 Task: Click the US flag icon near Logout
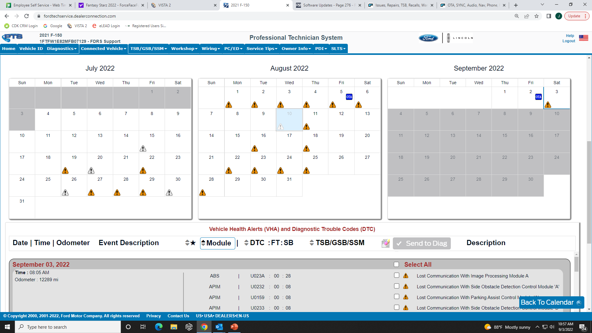pyautogui.click(x=584, y=38)
